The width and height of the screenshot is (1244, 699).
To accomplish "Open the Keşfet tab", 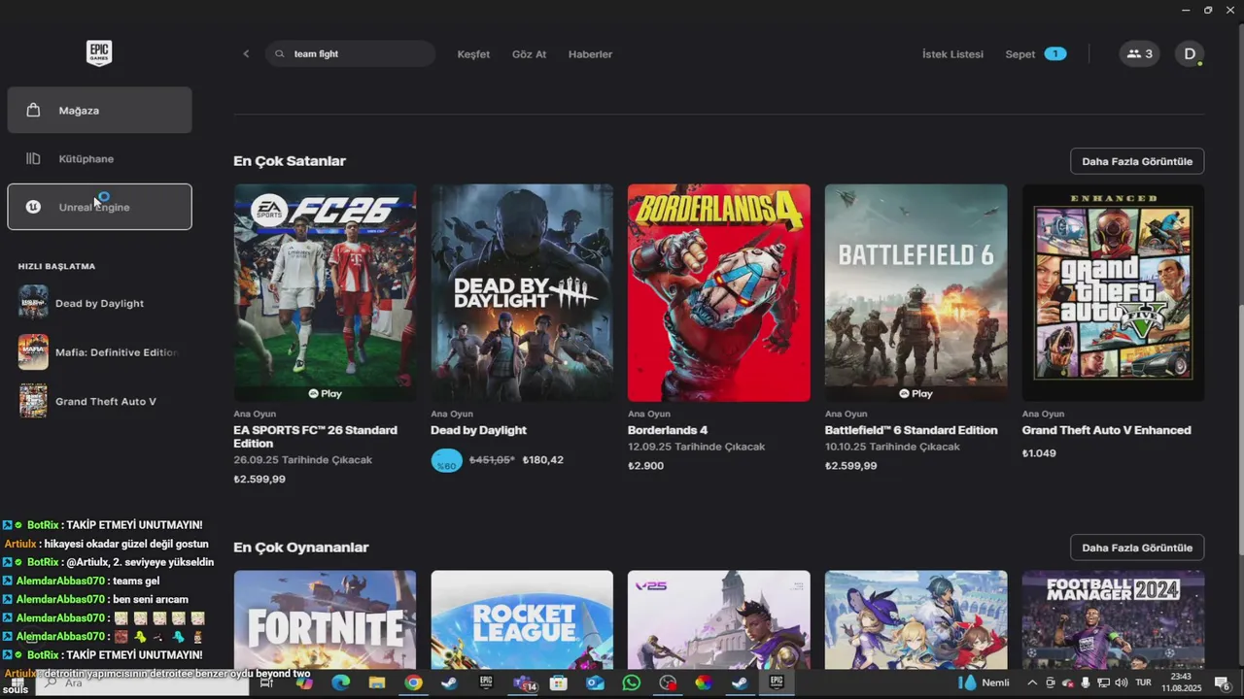I will tap(473, 54).
